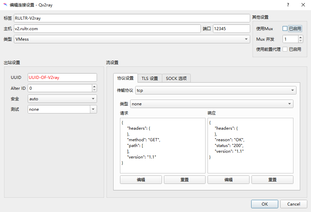Enable the 使用前置代理 checkbox
Image resolution: width=311 pixels, height=212 pixels.
(285, 49)
